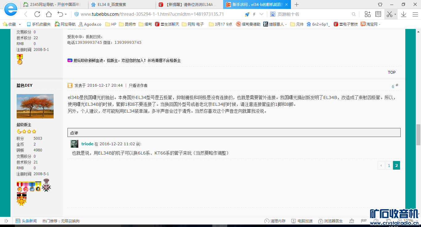Open the 缅甸曼德勒 bookmark

248,24
